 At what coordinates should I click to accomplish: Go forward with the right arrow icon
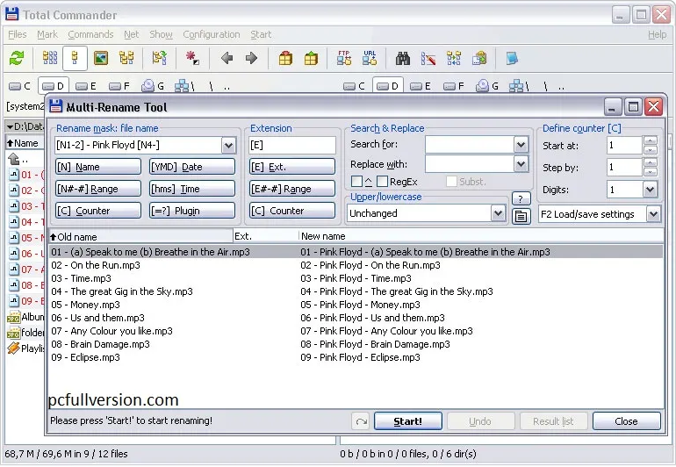(251, 58)
